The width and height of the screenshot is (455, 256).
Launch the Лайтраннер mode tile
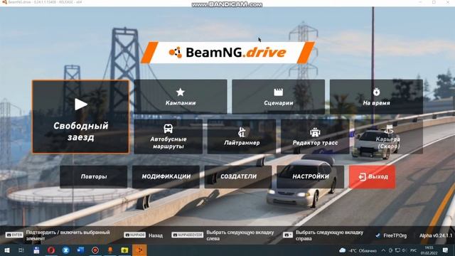tap(242, 137)
